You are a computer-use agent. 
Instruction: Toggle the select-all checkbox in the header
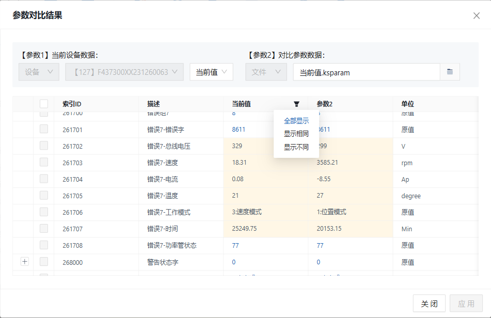click(x=44, y=103)
